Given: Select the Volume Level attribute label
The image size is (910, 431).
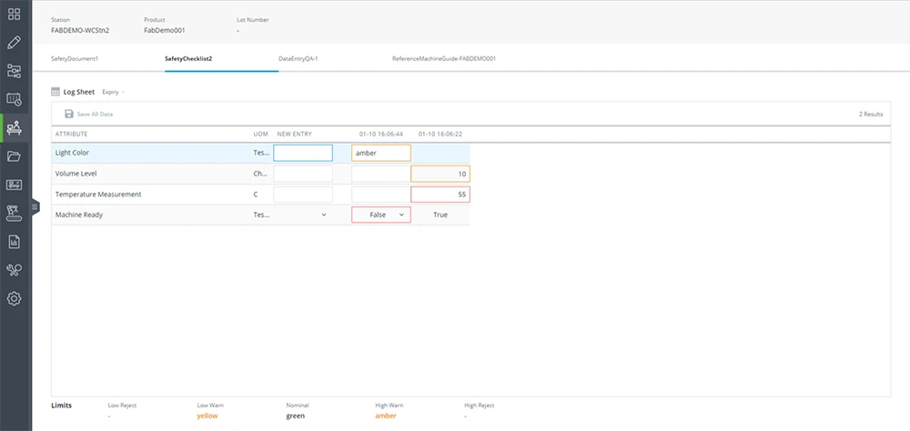Looking at the screenshot, I should coord(75,174).
